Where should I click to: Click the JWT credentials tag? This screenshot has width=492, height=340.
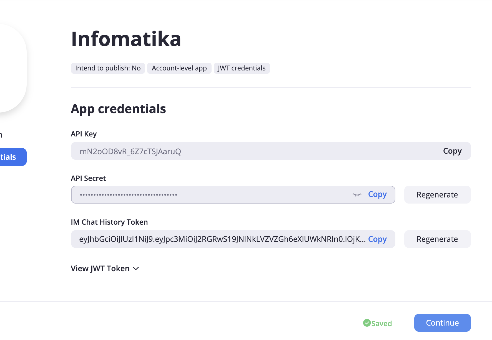pyautogui.click(x=242, y=68)
